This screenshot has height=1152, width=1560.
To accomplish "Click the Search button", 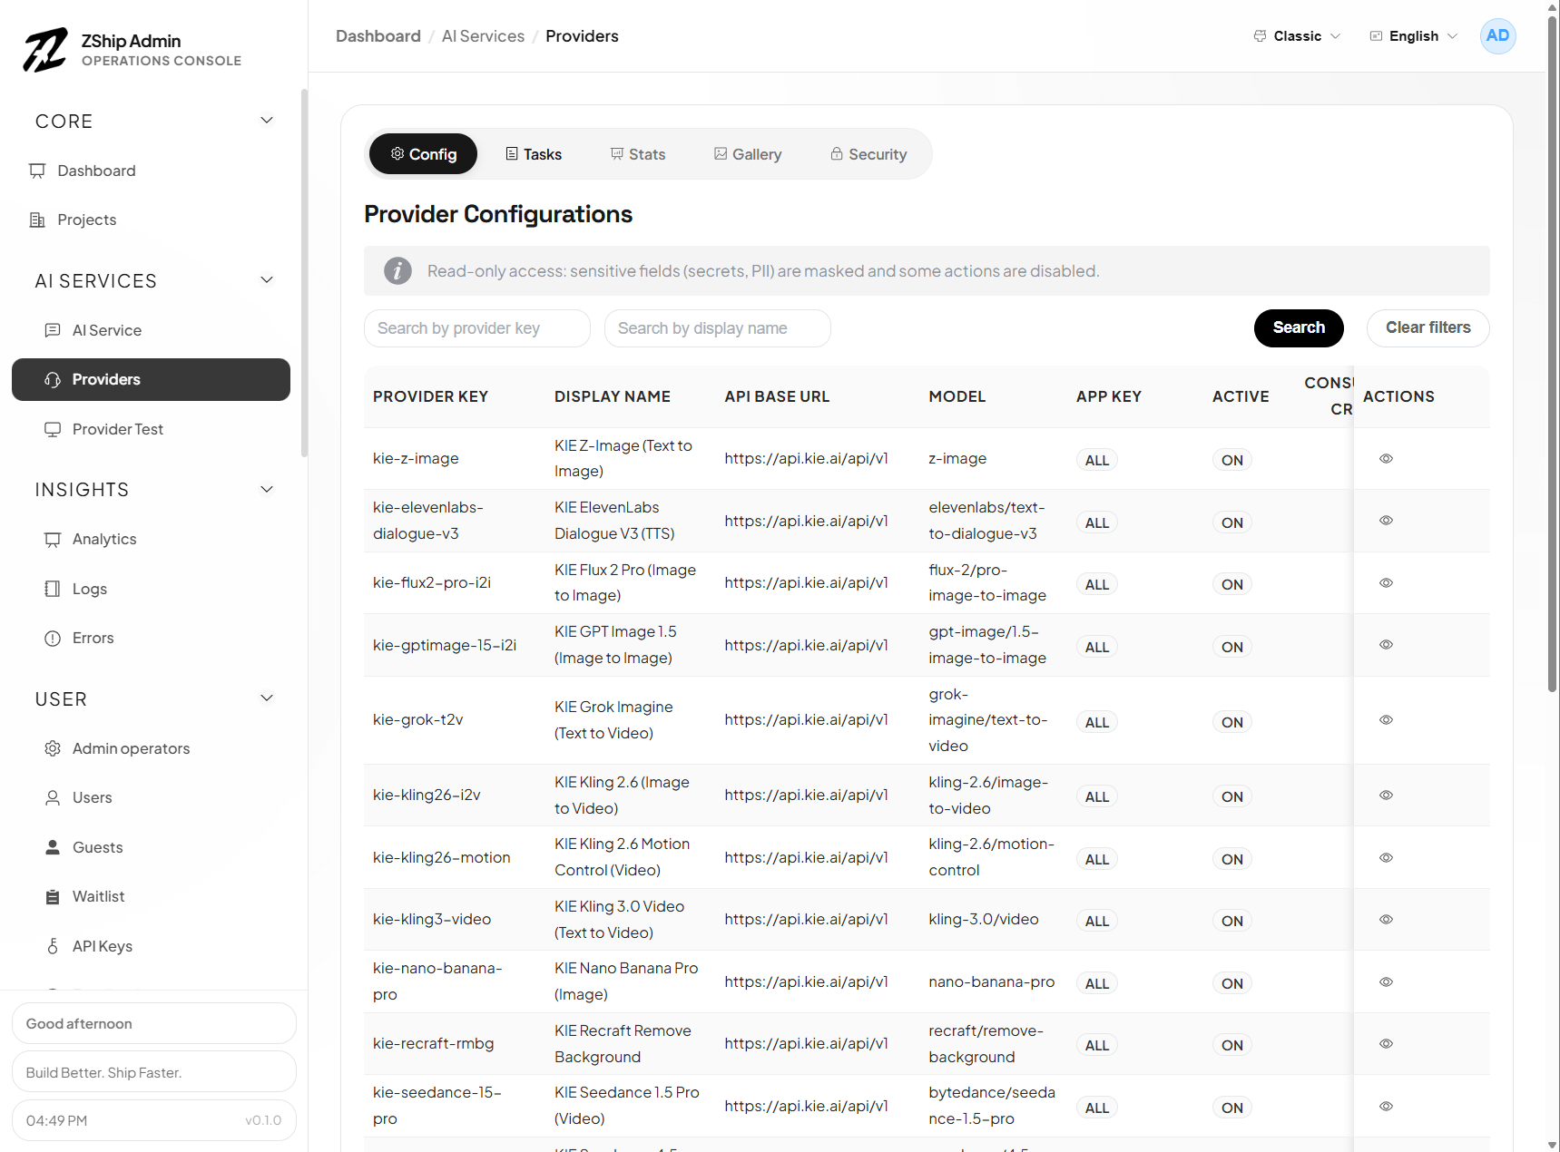I will [1298, 327].
